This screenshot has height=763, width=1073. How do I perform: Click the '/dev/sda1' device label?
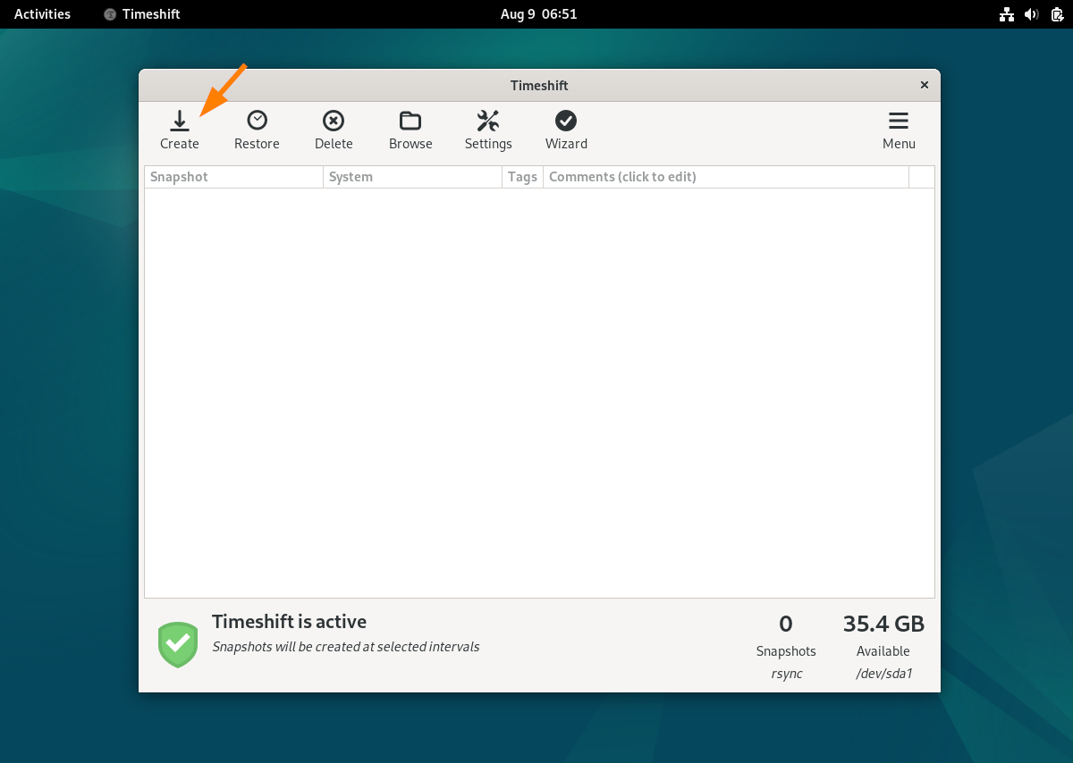(x=883, y=674)
